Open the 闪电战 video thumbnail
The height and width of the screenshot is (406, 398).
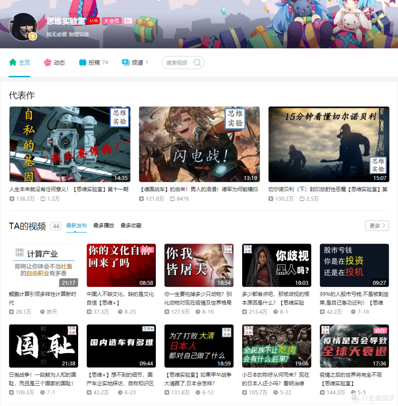tap(199, 144)
